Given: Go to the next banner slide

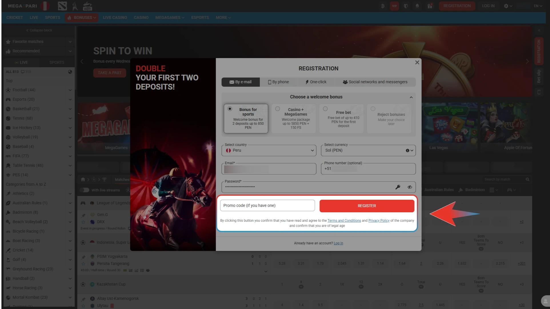Looking at the screenshot, I should click(527, 62).
